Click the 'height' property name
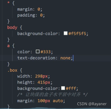 coord(25,82)
